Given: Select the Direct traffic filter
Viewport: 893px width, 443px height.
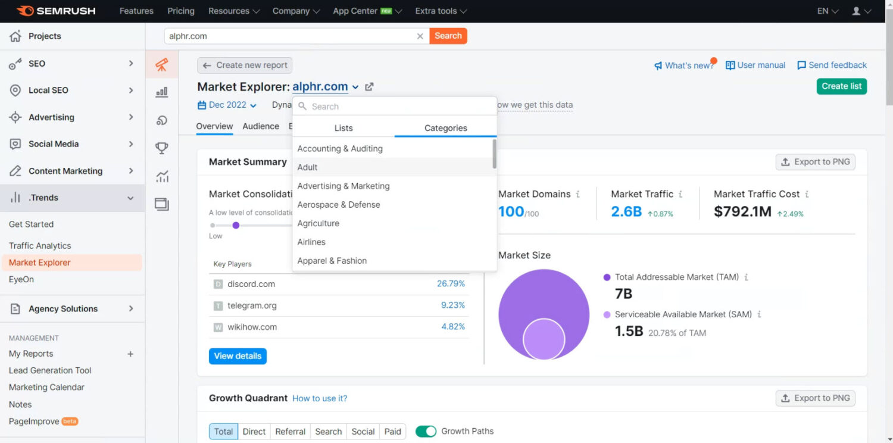Looking at the screenshot, I should coord(254,432).
